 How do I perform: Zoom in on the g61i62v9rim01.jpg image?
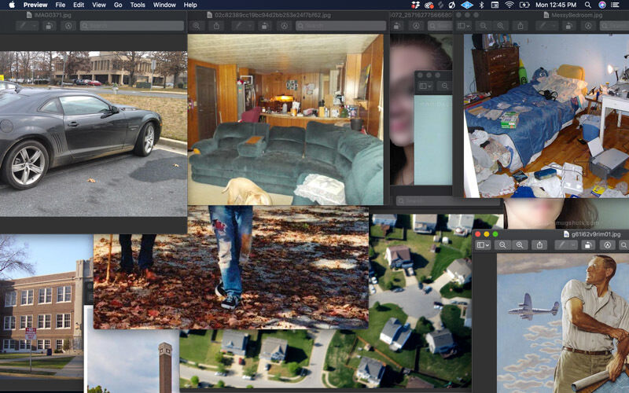[x=520, y=245]
